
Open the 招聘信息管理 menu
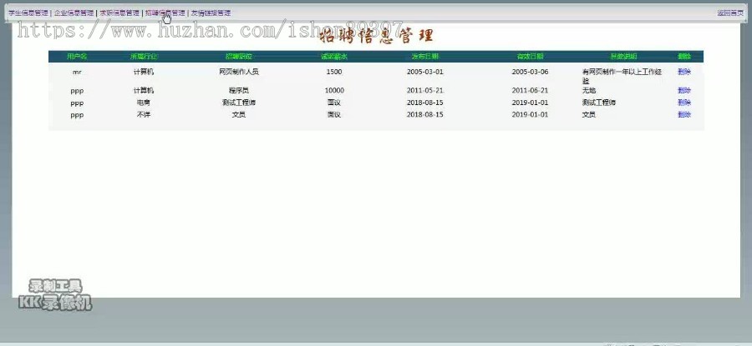[165, 13]
